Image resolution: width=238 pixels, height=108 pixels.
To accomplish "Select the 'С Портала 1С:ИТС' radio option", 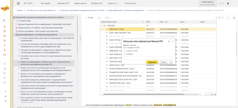I will (x=124, y=48).
